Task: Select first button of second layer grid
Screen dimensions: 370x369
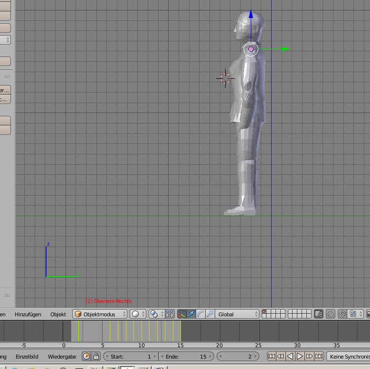Action: (x=290, y=312)
